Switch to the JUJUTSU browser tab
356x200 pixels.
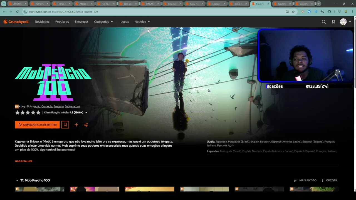point(18,4)
